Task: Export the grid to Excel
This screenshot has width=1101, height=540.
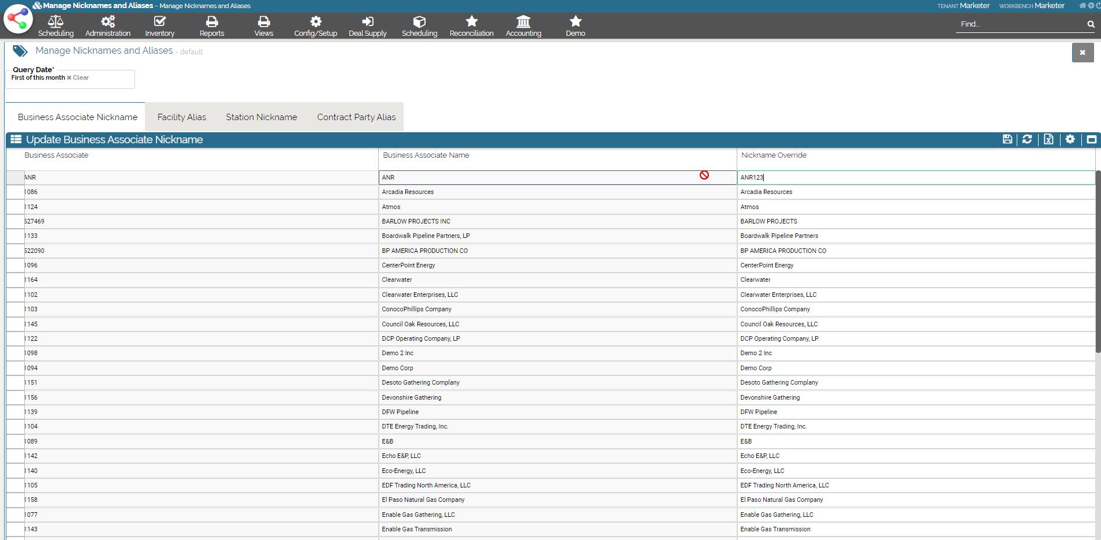Action: [x=1048, y=139]
